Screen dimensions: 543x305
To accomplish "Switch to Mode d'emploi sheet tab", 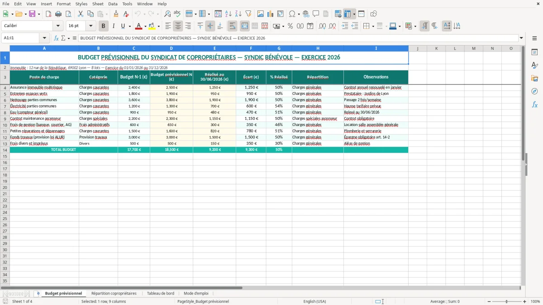I will [196, 293].
